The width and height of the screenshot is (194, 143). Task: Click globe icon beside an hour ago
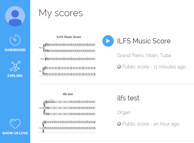point(119,124)
